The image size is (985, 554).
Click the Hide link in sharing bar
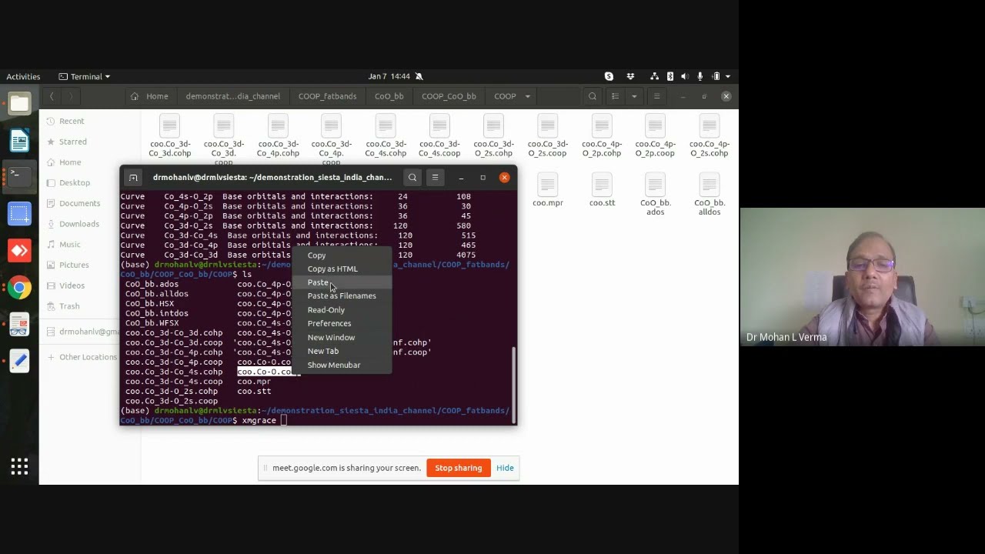tap(505, 468)
